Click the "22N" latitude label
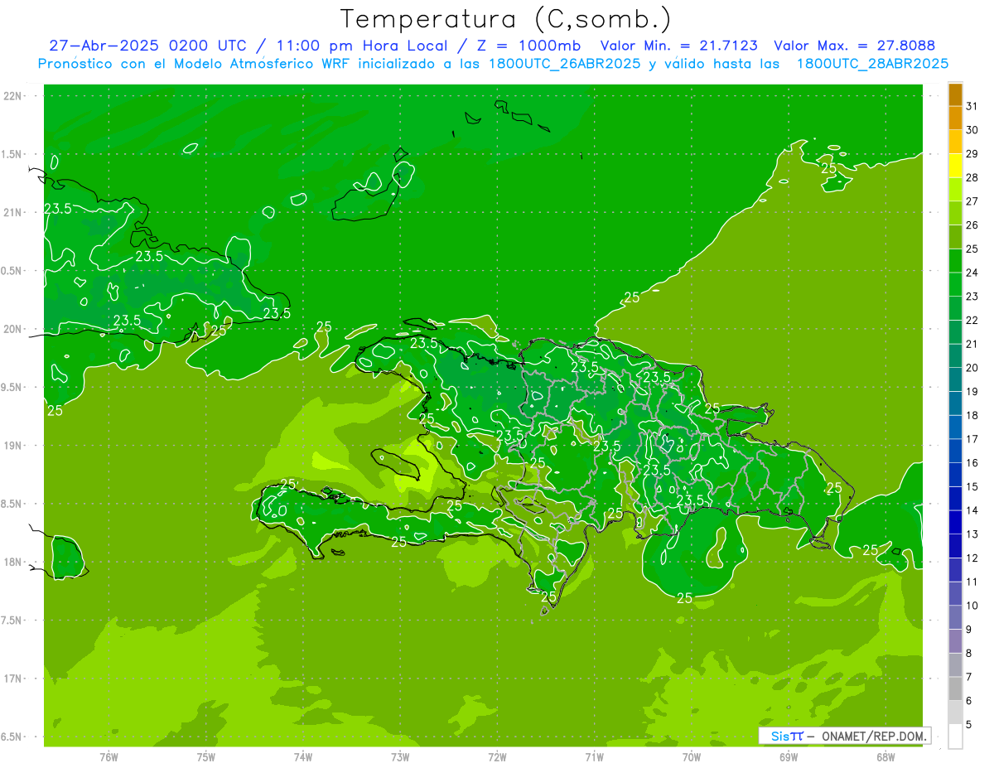The image size is (994, 768). click(x=13, y=95)
